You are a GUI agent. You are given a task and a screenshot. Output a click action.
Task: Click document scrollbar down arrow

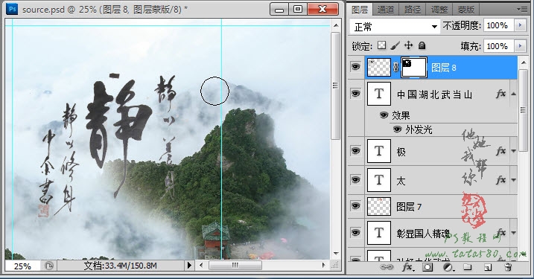[x=336, y=254]
